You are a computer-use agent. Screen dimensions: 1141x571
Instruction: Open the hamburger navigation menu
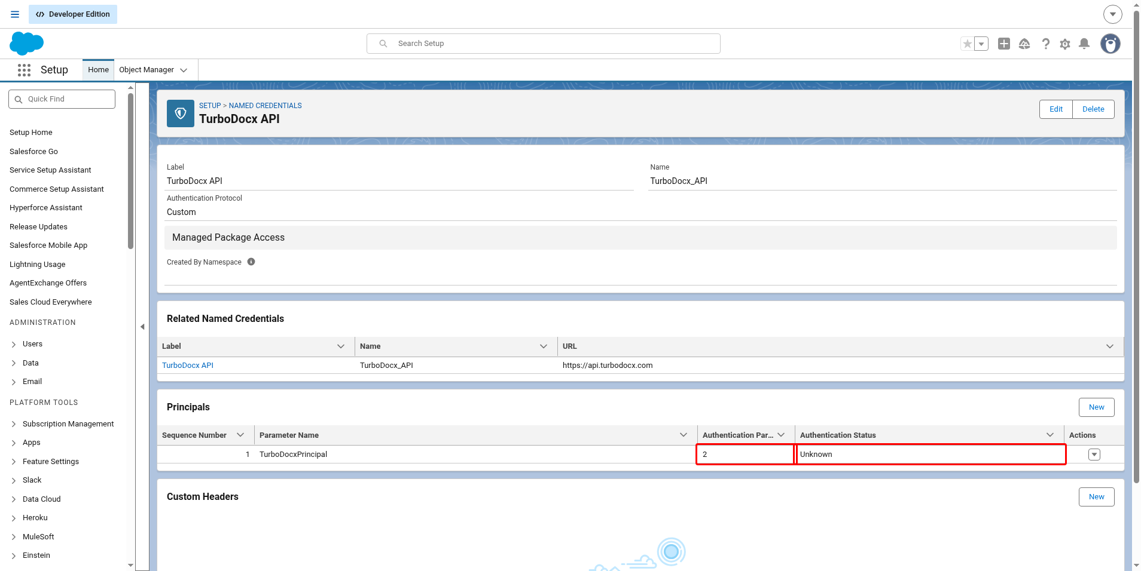pyautogui.click(x=15, y=14)
